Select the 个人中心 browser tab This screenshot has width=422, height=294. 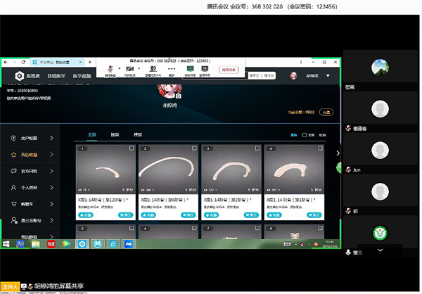click(x=57, y=62)
